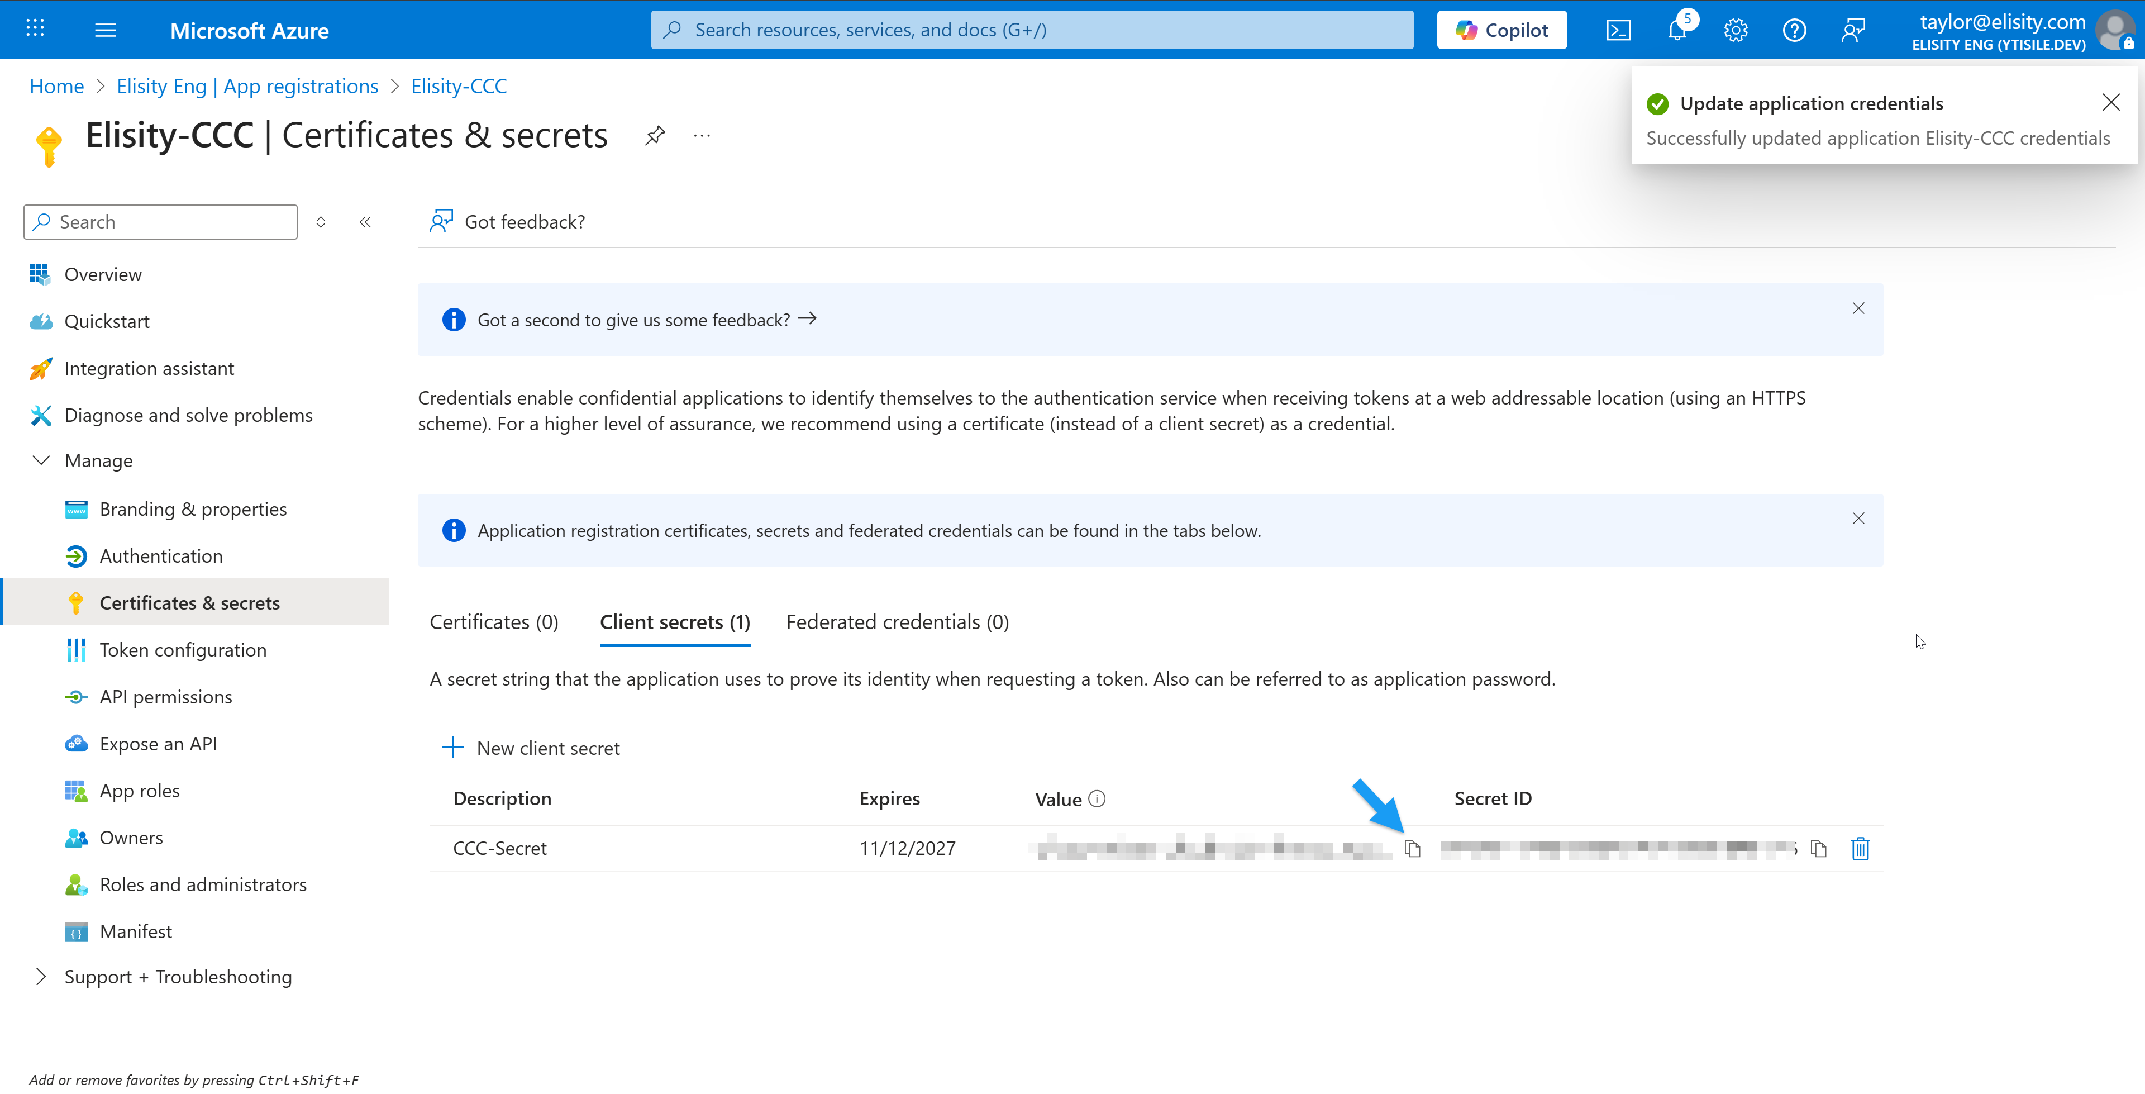Open the Copilot button

[x=1501, y=31]
